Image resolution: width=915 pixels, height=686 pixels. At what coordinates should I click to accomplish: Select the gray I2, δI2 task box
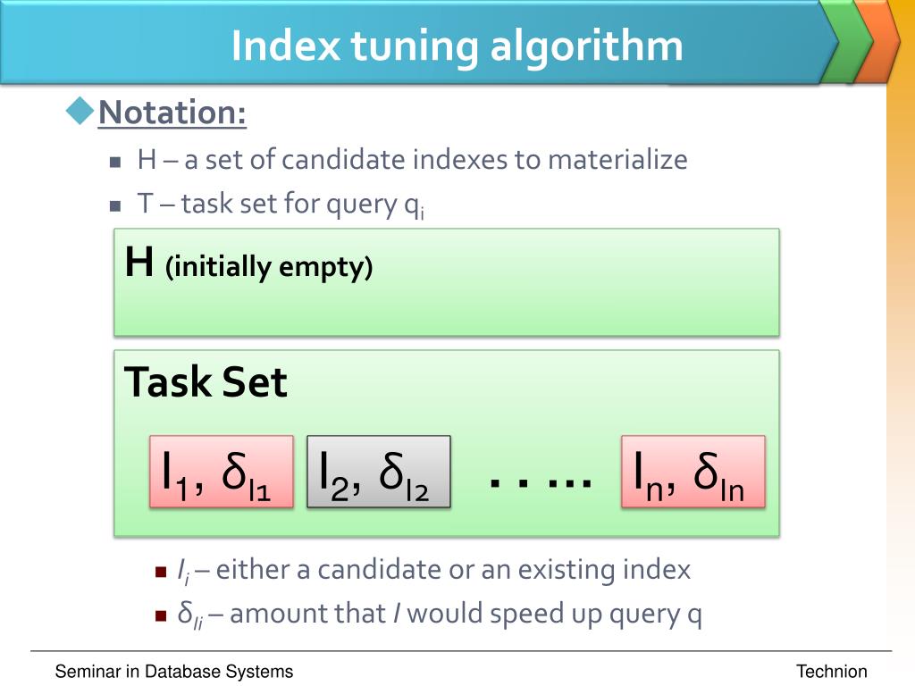coord(379,472)
